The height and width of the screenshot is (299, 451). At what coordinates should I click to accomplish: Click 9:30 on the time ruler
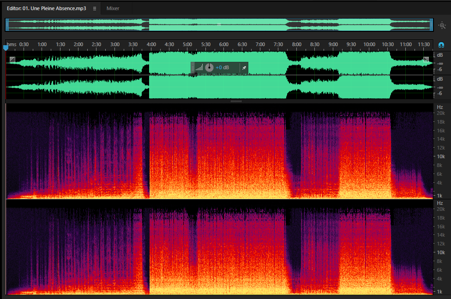(351, 44)
